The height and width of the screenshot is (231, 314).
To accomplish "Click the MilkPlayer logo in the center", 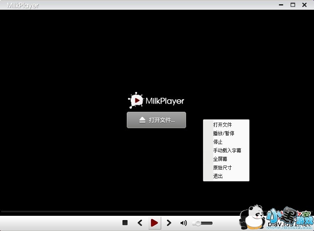I will click(x=156, y=100).
